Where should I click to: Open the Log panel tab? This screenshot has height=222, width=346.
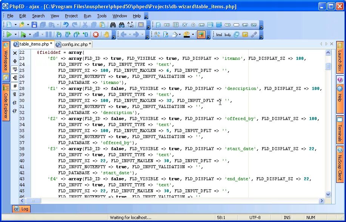coord(21,209)
